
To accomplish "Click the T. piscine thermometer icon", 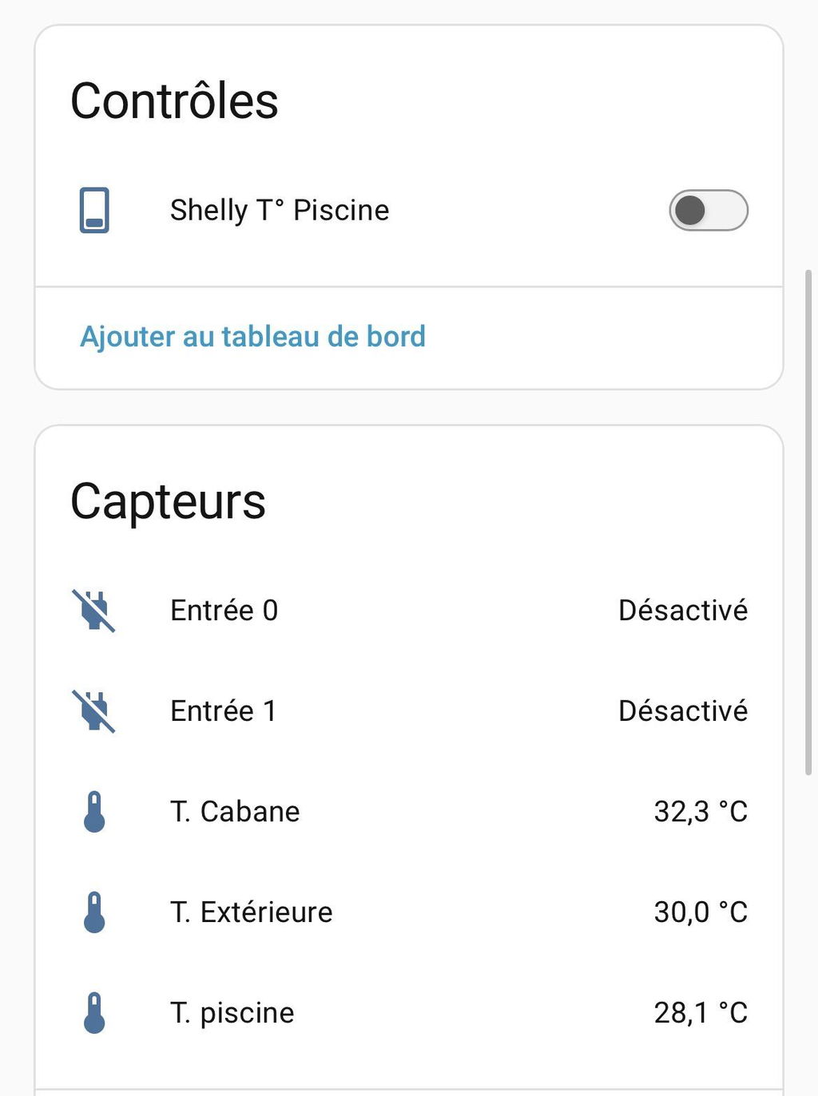I will 94,1013.
